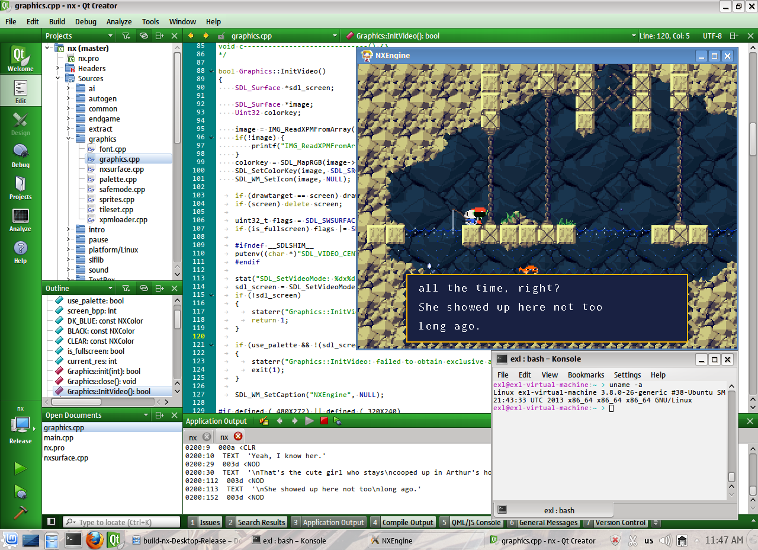Open the Projects mode in sidebar
This screenshot has width=758, height=550.
(21, 187)
